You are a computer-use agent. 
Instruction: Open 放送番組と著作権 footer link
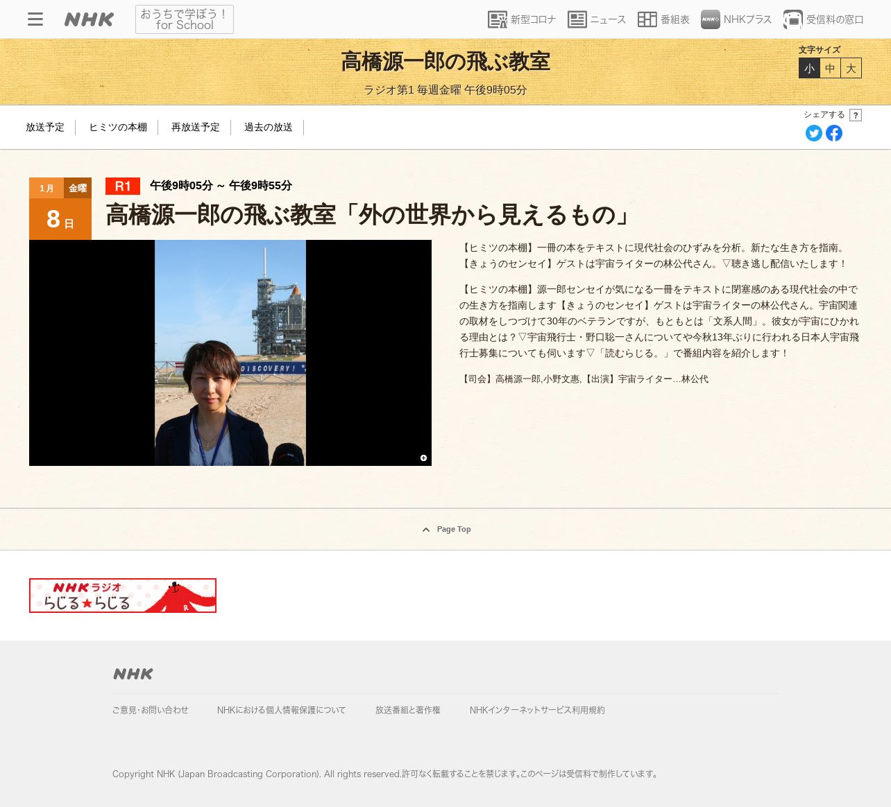pyautogui.click(x=408, y=710)
